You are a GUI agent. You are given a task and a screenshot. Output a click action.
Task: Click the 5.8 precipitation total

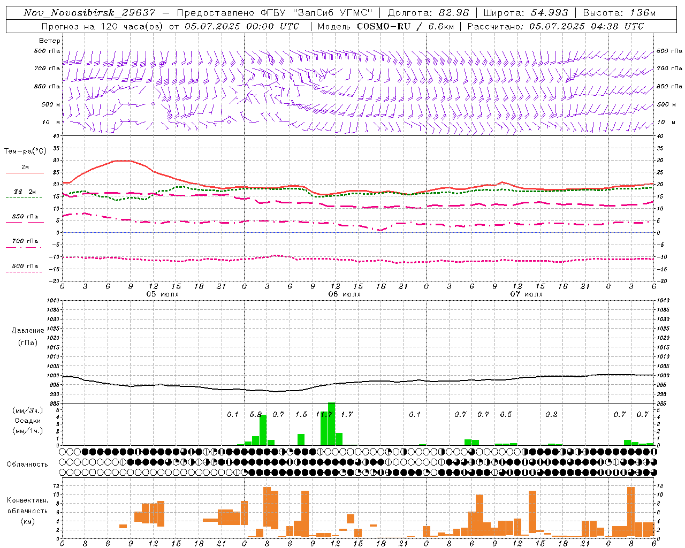(256, 414)
